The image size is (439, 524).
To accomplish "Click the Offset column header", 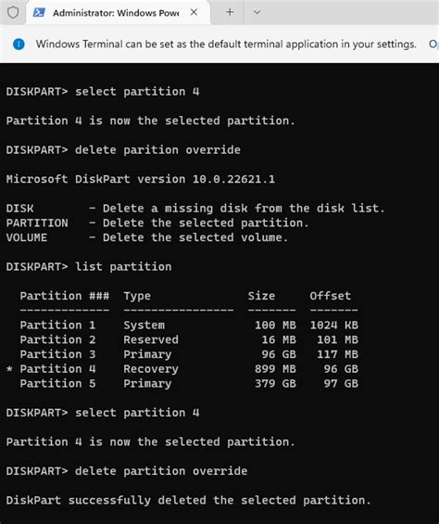I will [330, 296].
